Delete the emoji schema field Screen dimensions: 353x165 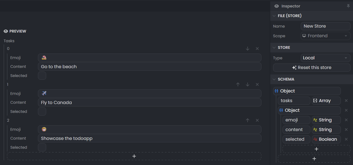click(346, 120)
